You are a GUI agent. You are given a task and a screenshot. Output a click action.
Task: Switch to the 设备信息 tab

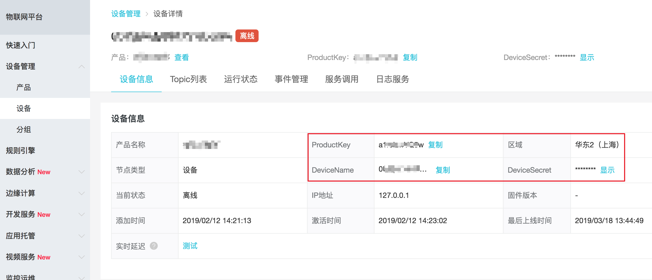pos(136,79)
